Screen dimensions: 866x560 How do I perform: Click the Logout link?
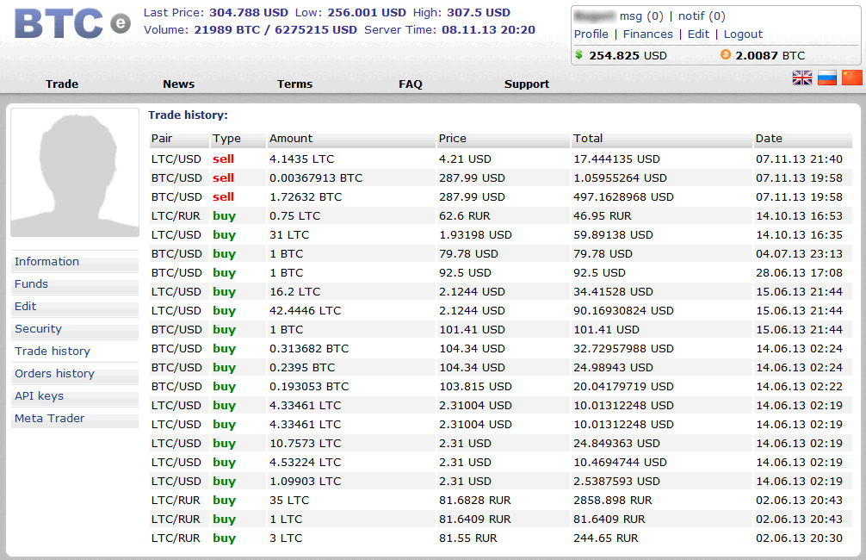tap(743, 34)
